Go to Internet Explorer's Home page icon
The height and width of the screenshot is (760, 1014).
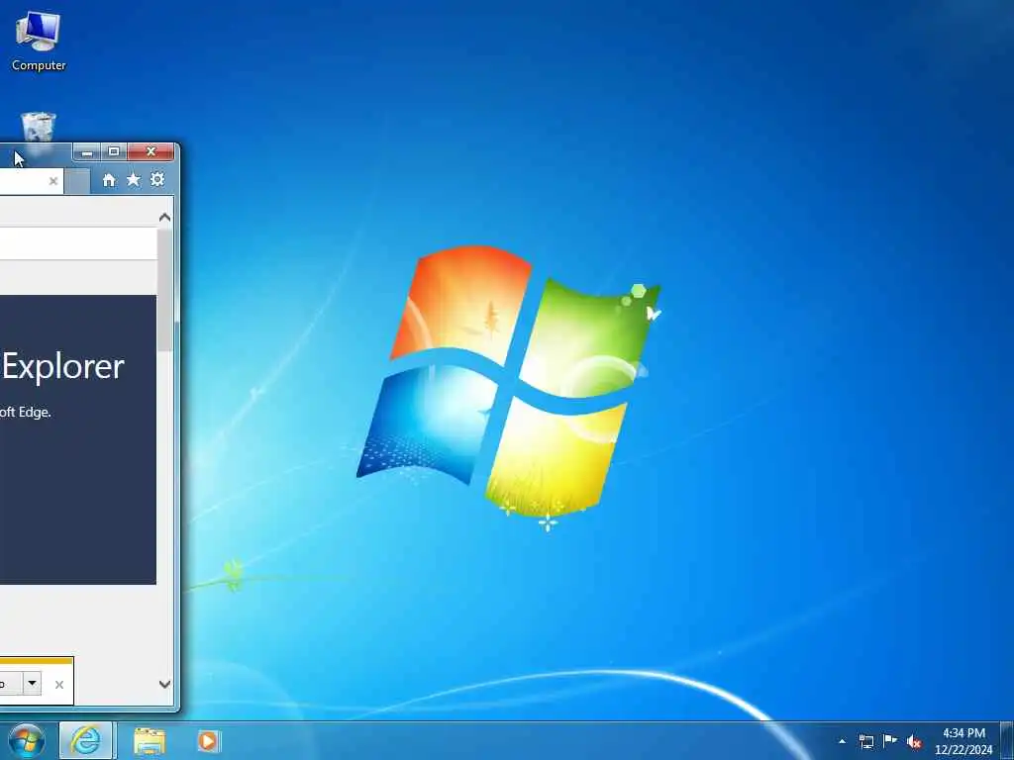tap(109, 180)
